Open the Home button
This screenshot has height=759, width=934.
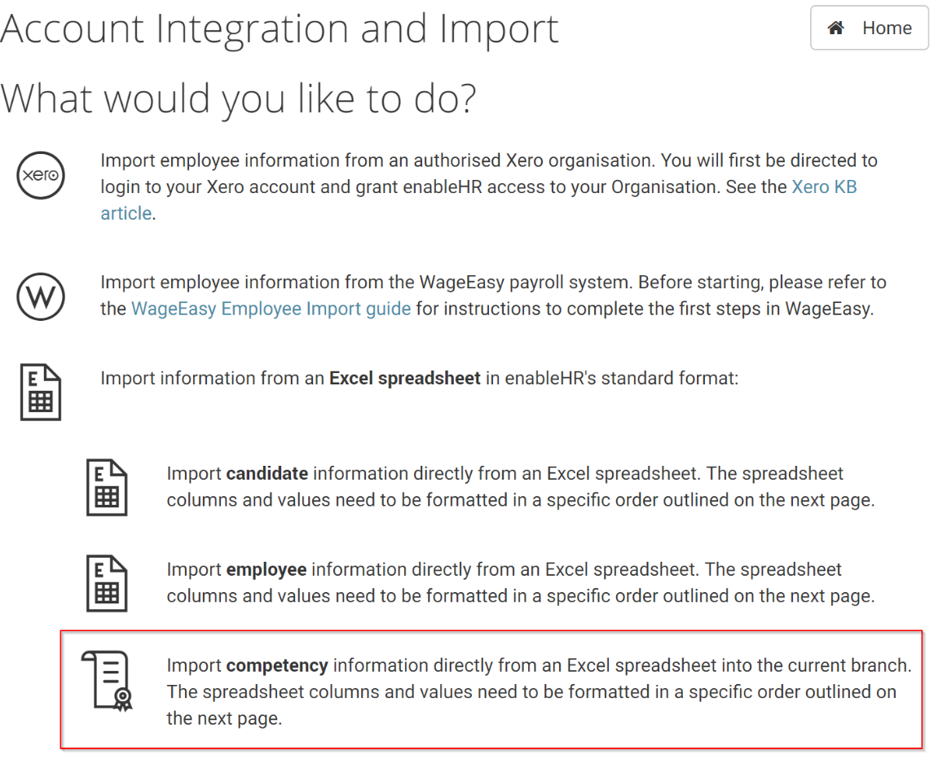[869, 28]
